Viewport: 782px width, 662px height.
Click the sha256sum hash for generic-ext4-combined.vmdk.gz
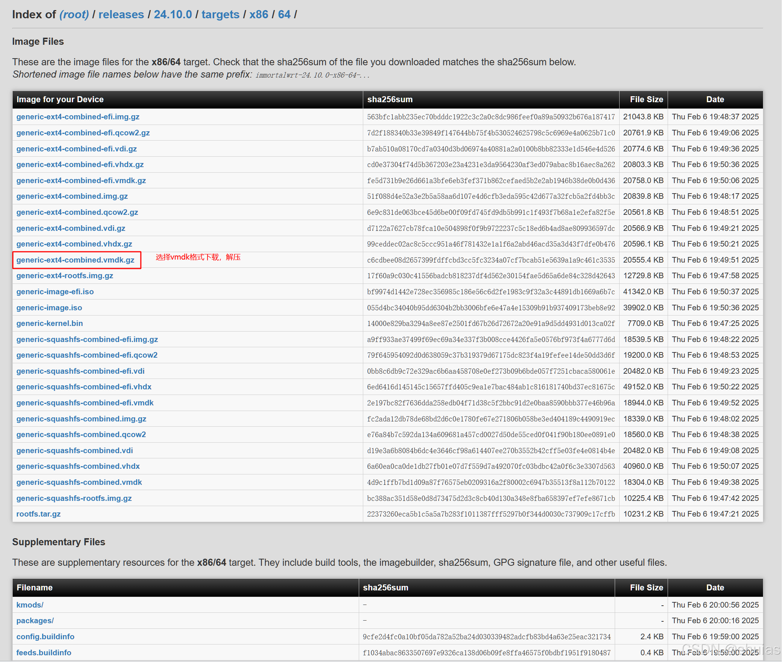pyautogui.click(x=491, y=260)
